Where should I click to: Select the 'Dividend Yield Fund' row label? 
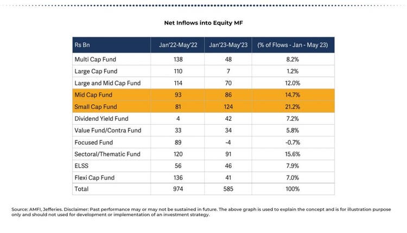101,118
